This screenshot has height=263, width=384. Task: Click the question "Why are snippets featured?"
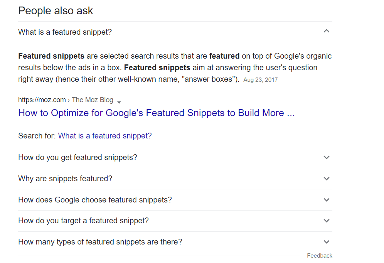[x=65, y=179]
